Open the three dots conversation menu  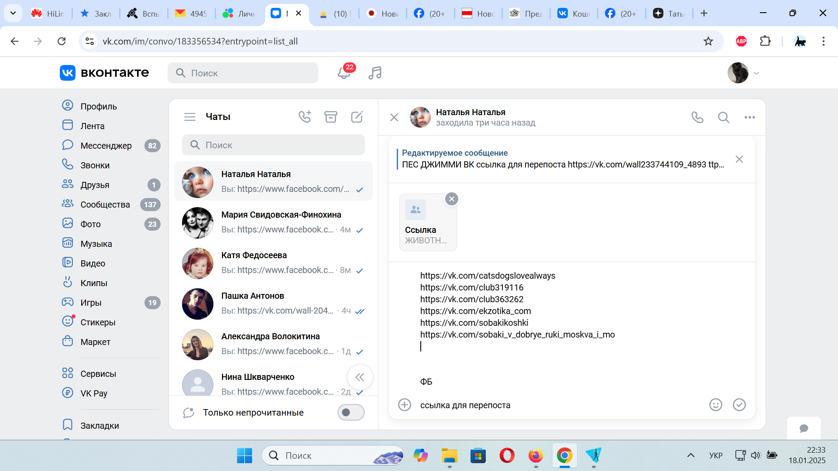[750, 117]
